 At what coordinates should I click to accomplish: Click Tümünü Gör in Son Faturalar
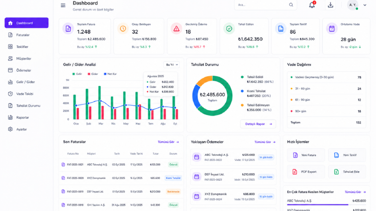pyautogui.click(x=168, y=142)
